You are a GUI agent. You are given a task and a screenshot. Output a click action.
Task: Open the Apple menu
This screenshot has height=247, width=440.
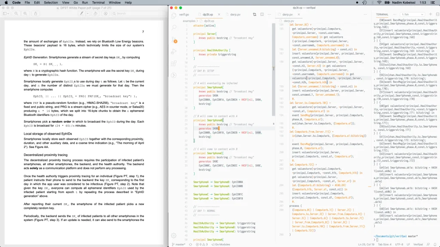6,3
